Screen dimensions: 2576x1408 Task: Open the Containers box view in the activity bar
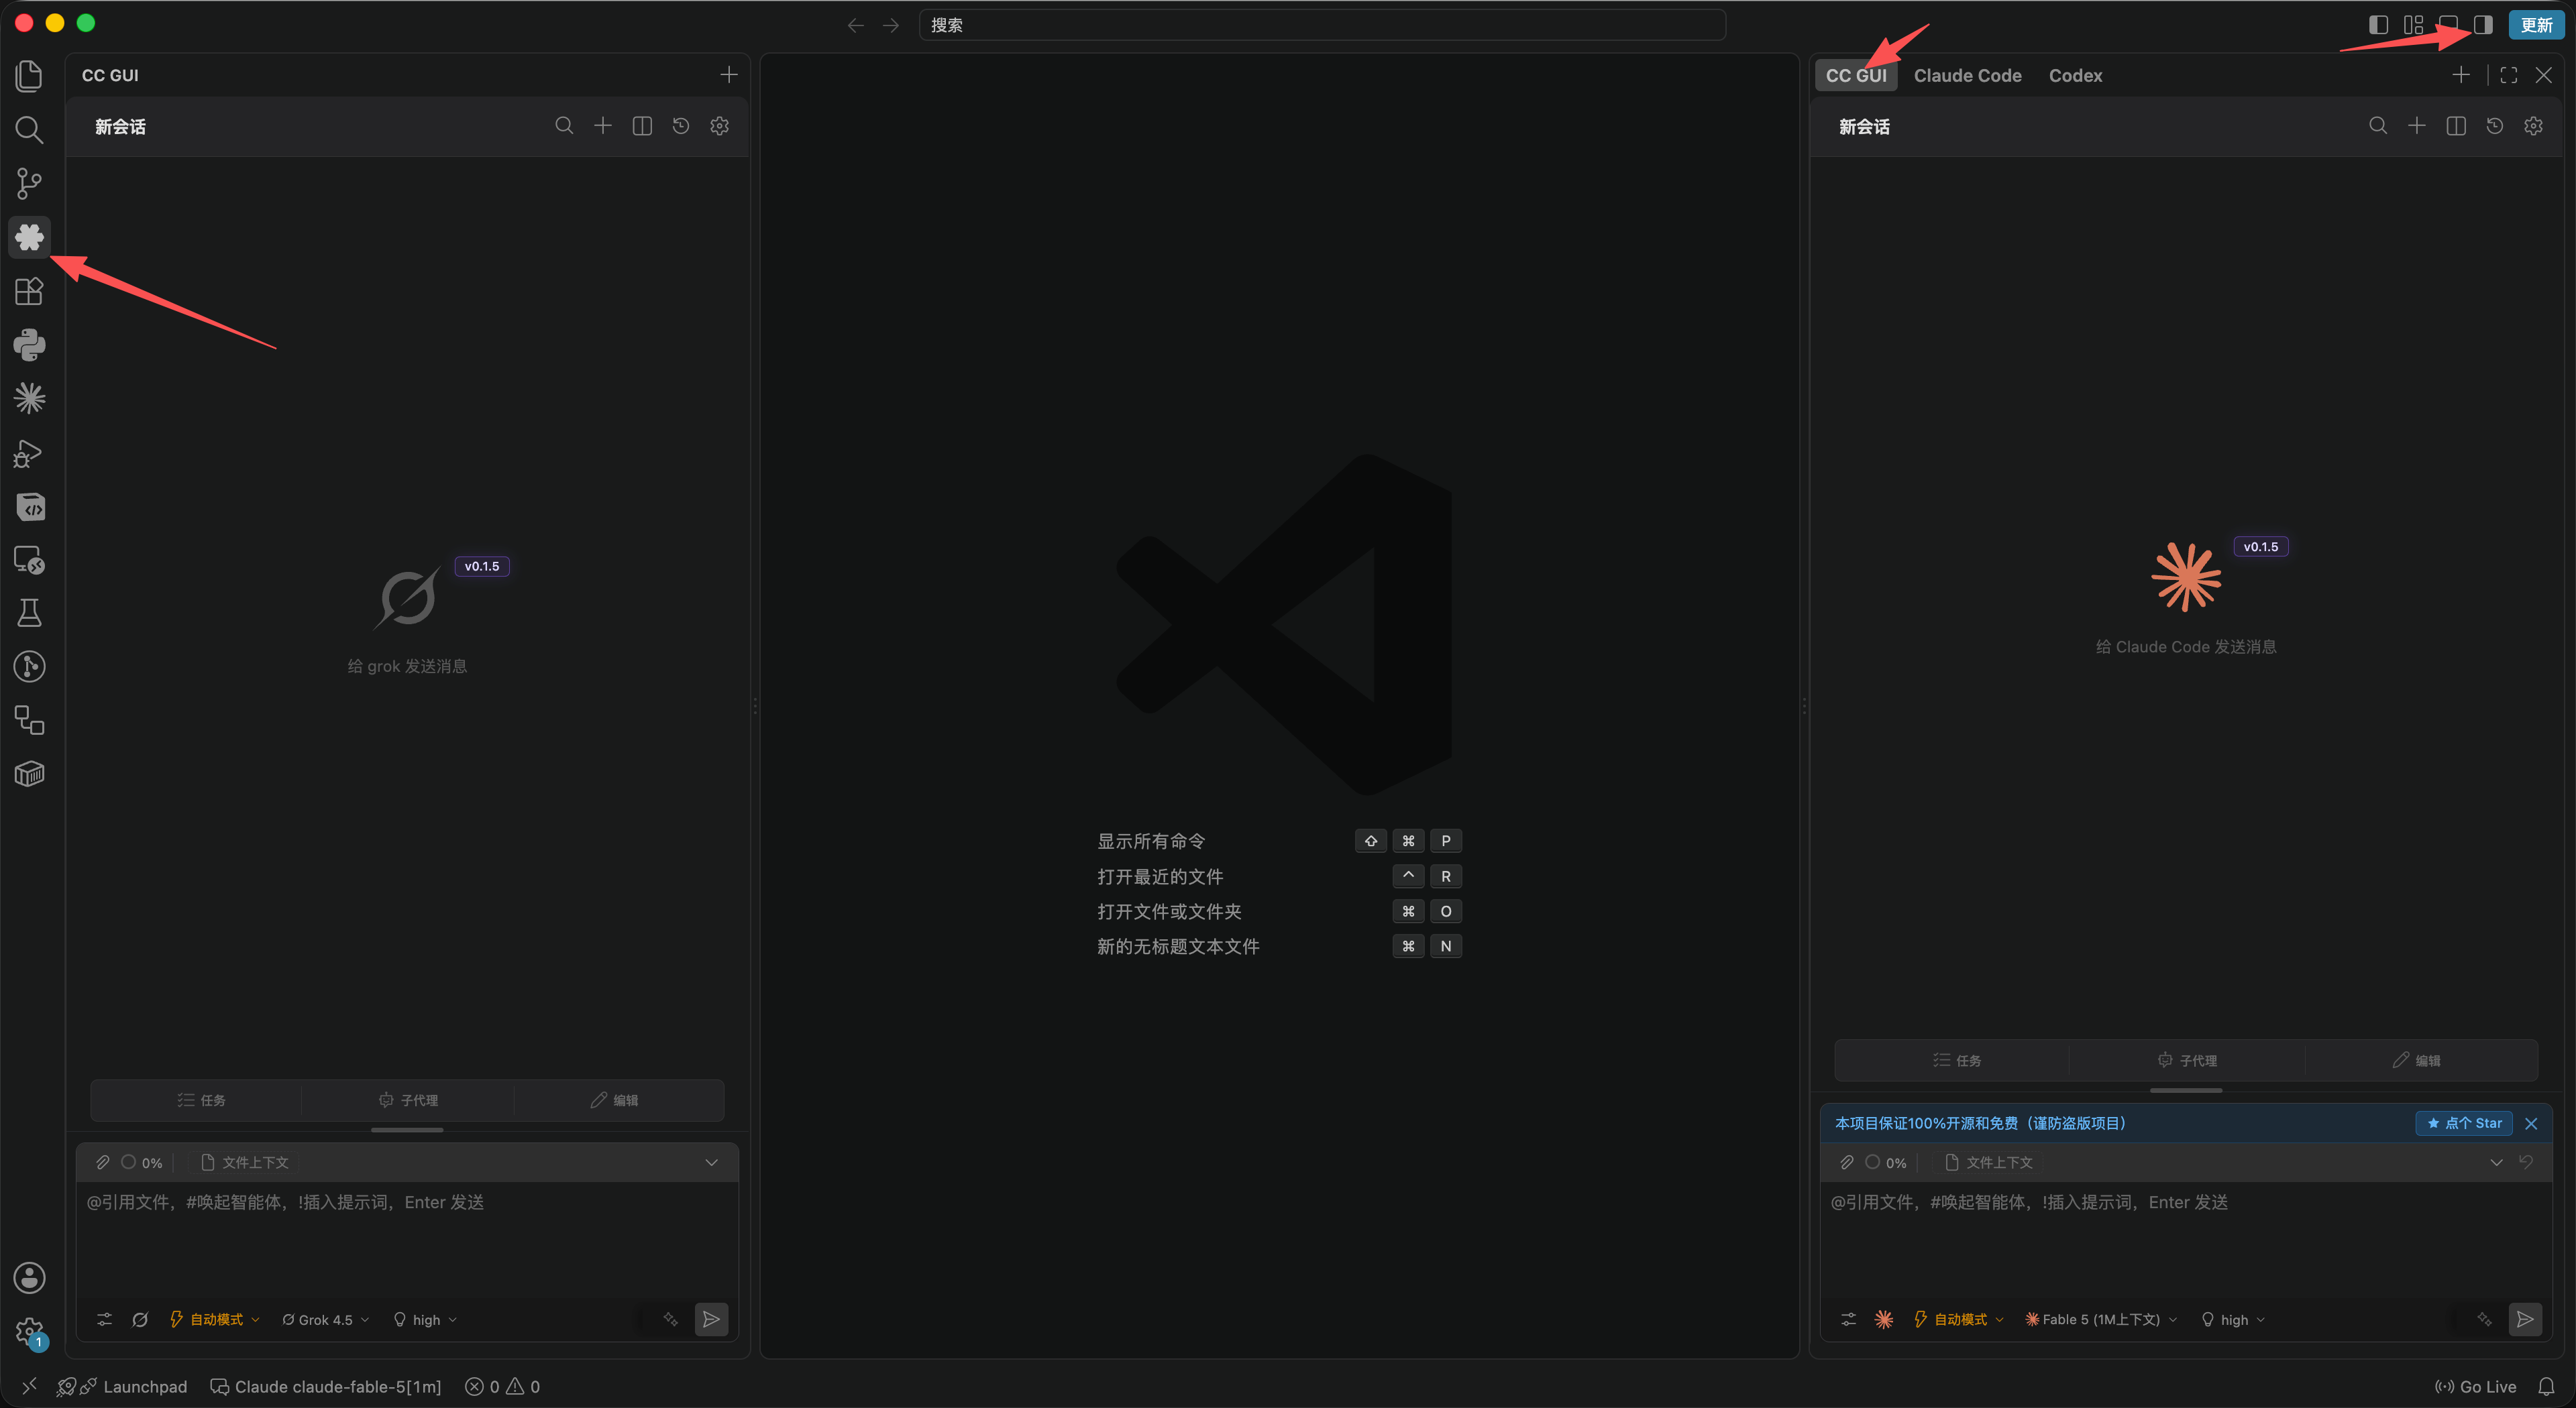pos(29,774)
